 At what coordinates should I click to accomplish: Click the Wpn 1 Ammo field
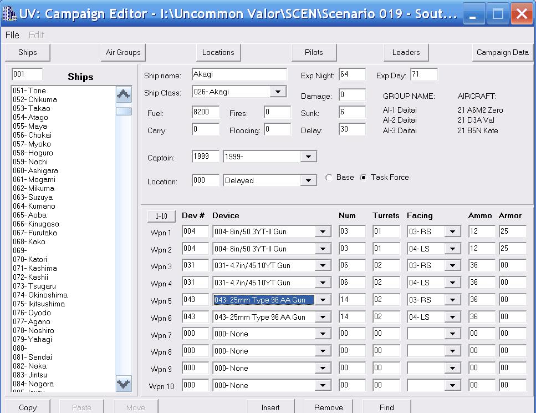[x=481, y=231]
